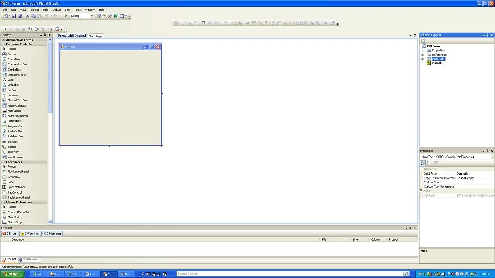
Task: Click the New Project toolbar icon
Action: (x=6, y=16)
